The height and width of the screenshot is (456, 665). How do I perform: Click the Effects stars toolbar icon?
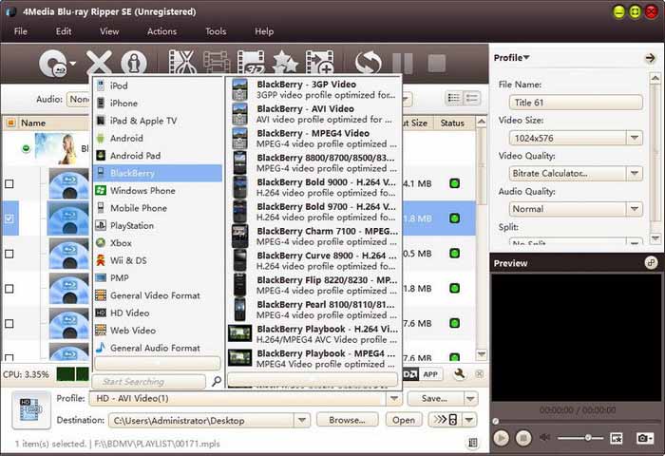(285, 63)
